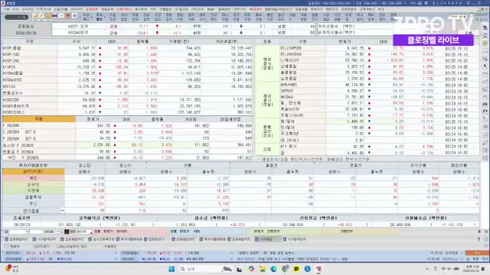490x275 pixels.
Task: Click the round dark-blue circle toolbar icon
Action: point(74,15)
